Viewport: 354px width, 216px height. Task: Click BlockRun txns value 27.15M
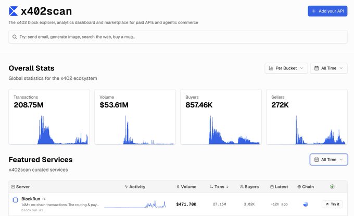(219, 204)
